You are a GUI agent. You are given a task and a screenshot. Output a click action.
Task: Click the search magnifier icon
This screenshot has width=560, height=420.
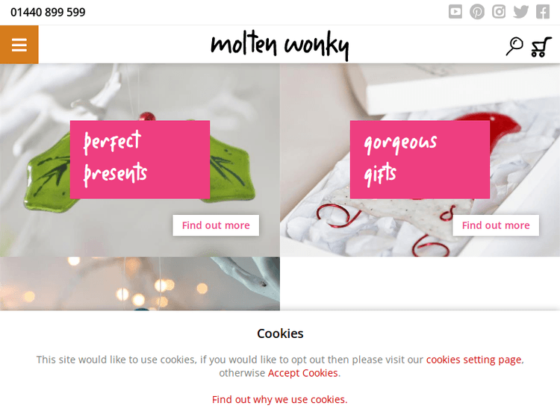coord(514,46)
